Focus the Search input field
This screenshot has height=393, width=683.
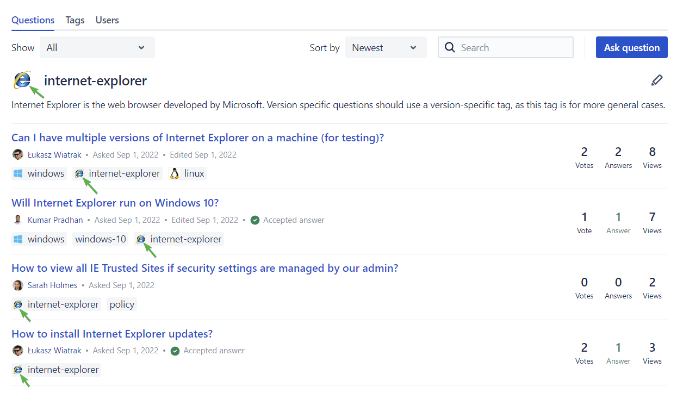click(x=506, y=47)
